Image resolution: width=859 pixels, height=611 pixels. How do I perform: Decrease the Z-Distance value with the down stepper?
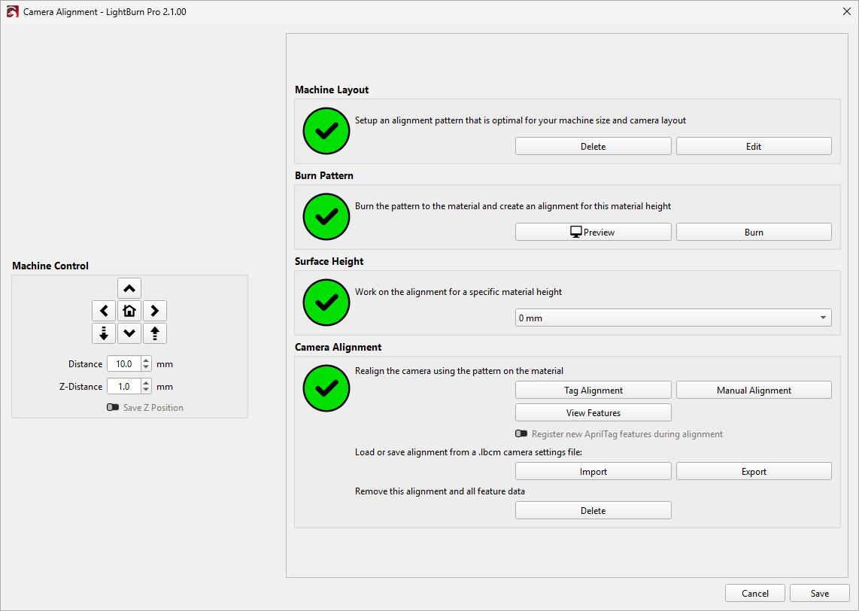click(146, 390)
